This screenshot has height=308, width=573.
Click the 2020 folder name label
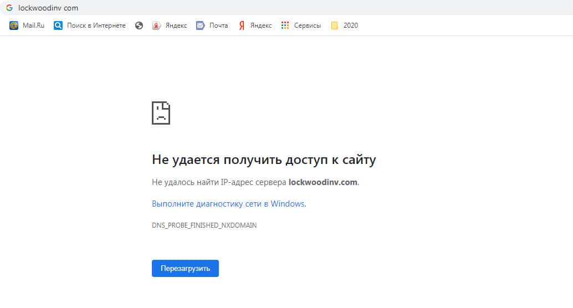pyautogui.click(x=350, y=25)
